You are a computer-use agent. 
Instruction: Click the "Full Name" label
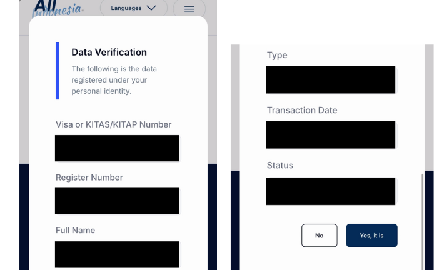coord(76,230)
